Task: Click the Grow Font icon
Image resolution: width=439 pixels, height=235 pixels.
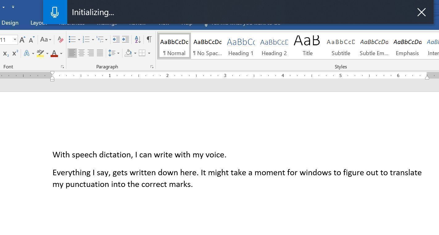Action: (22, 39)
